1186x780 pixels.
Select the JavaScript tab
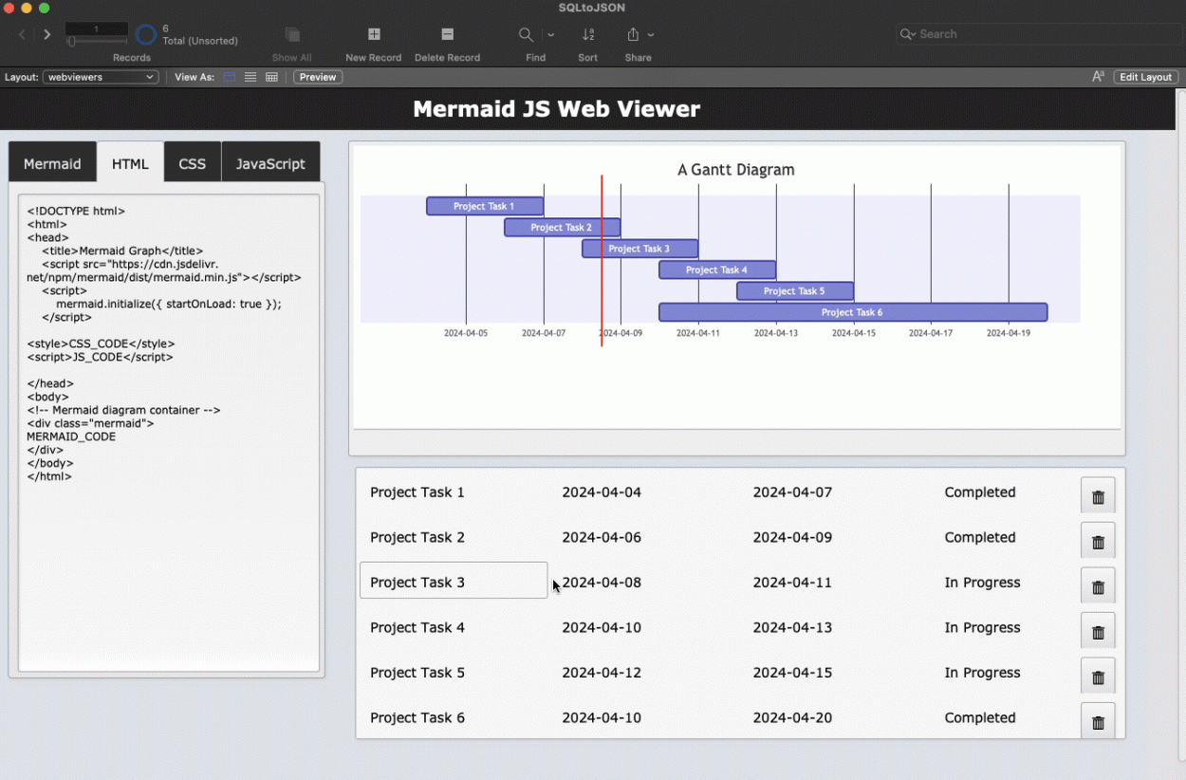[270, 162]
